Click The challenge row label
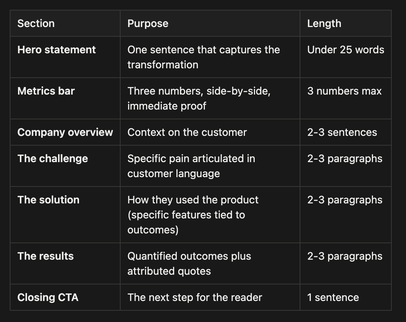The height and width of the screenshot is (322, 406). [52, 158]
